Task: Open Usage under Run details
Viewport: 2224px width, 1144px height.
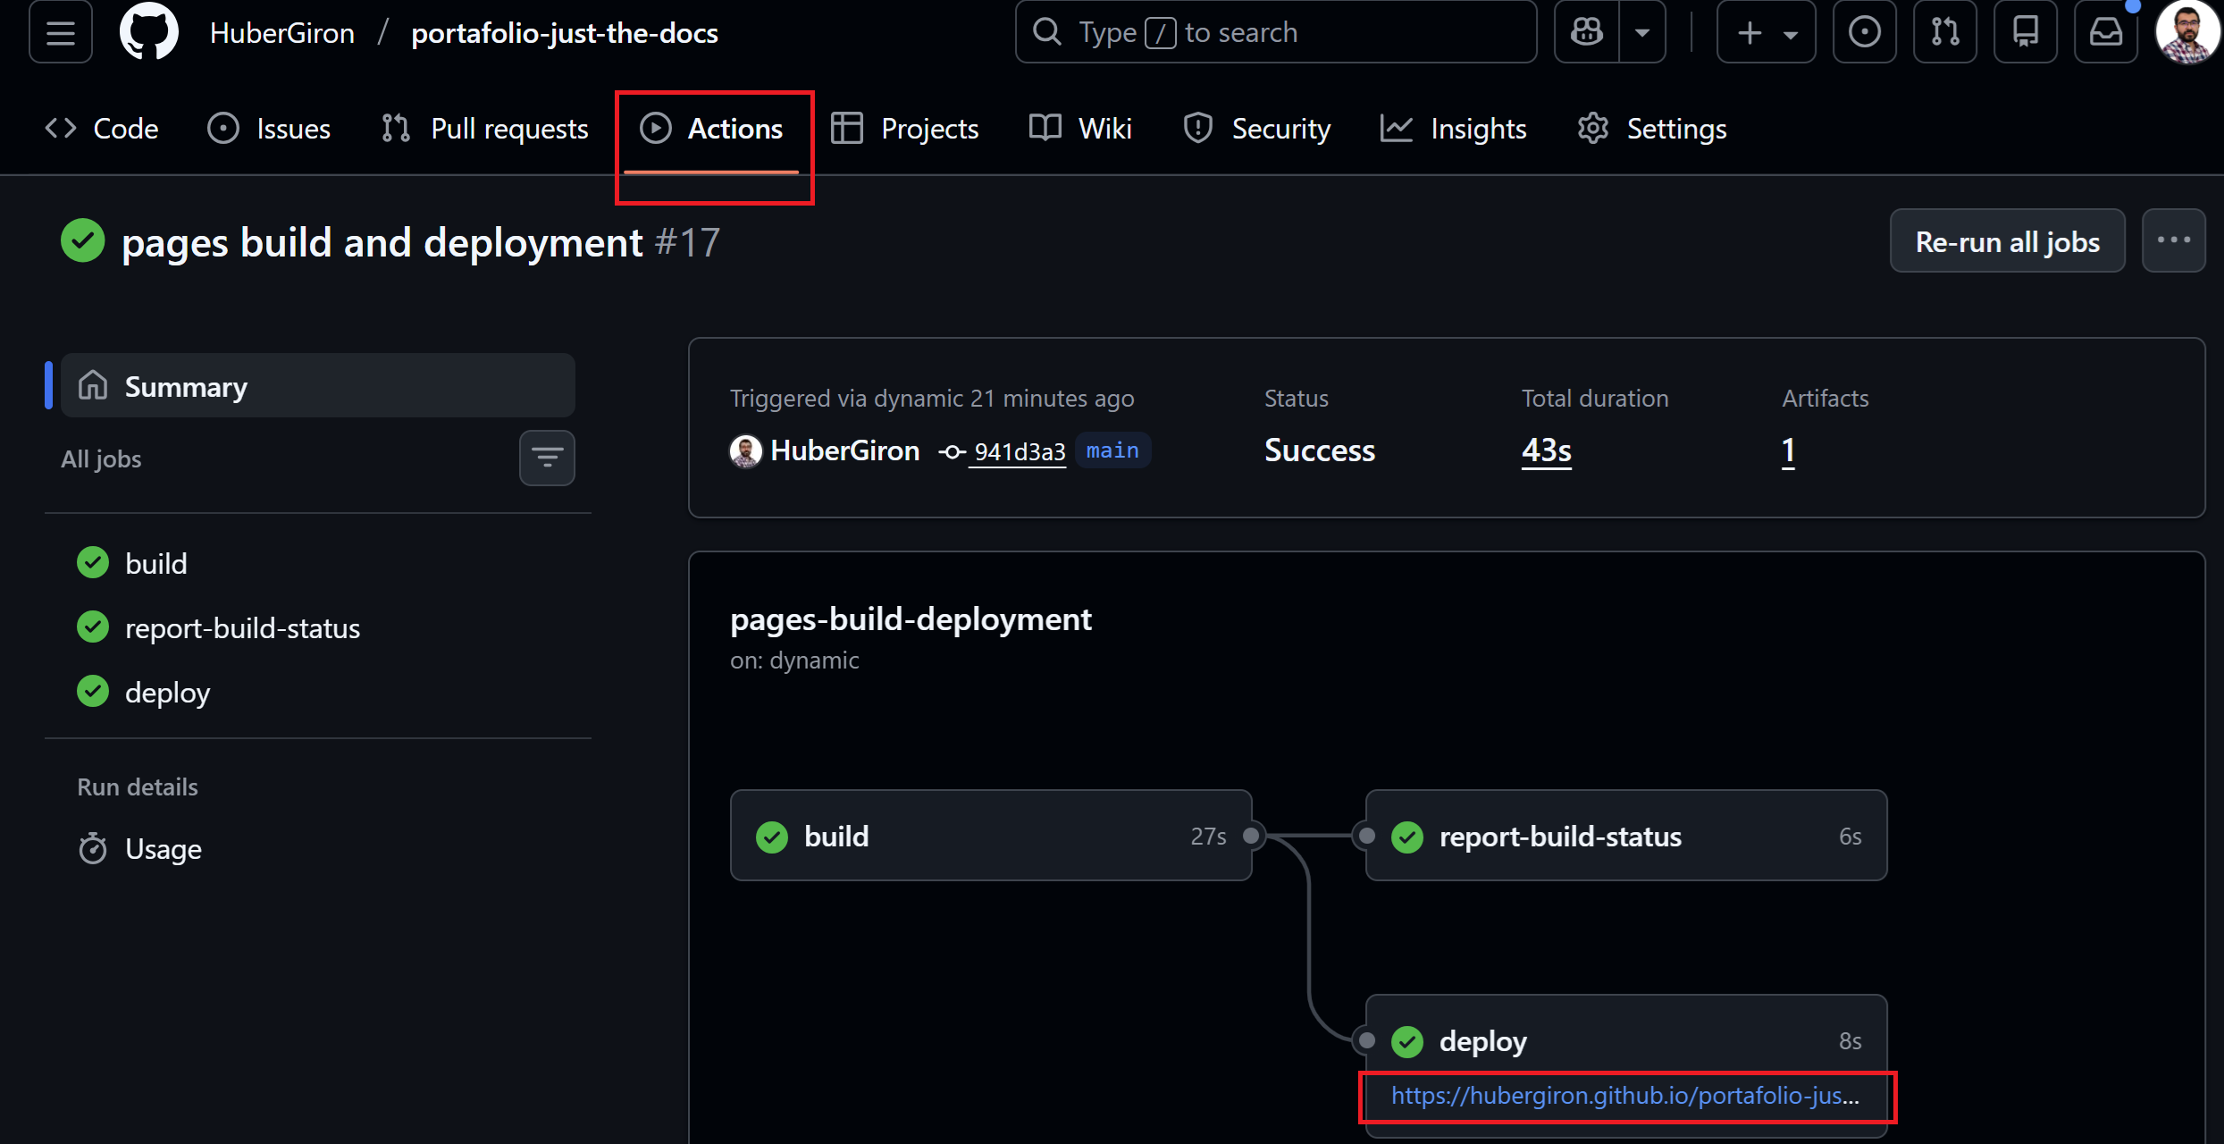Action: tap(164, 848)
